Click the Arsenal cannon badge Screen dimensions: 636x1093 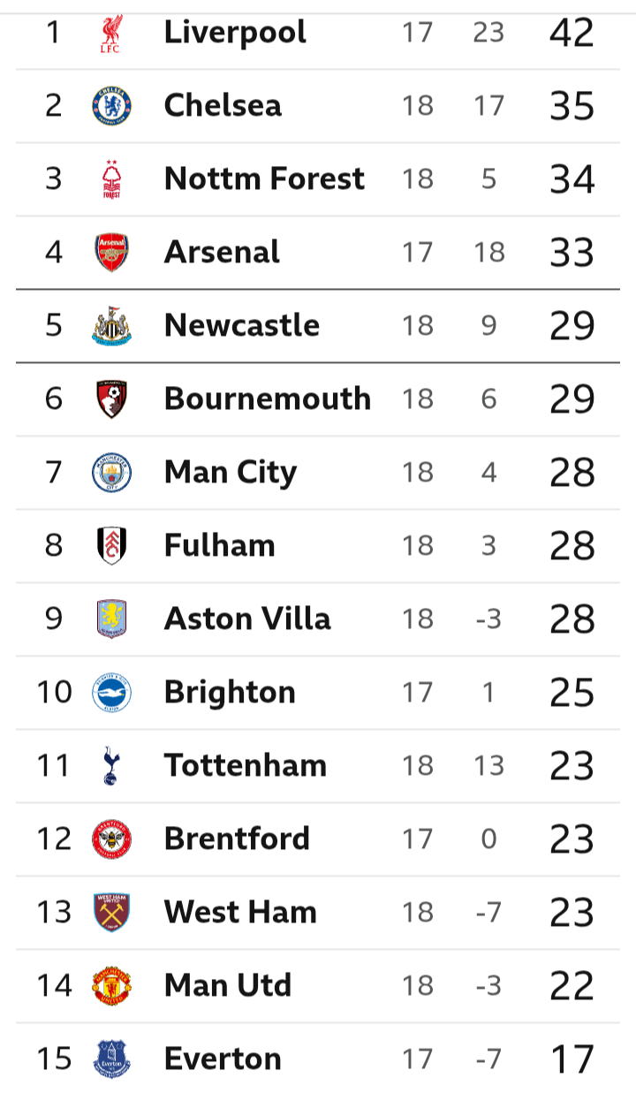coord(112,253)
